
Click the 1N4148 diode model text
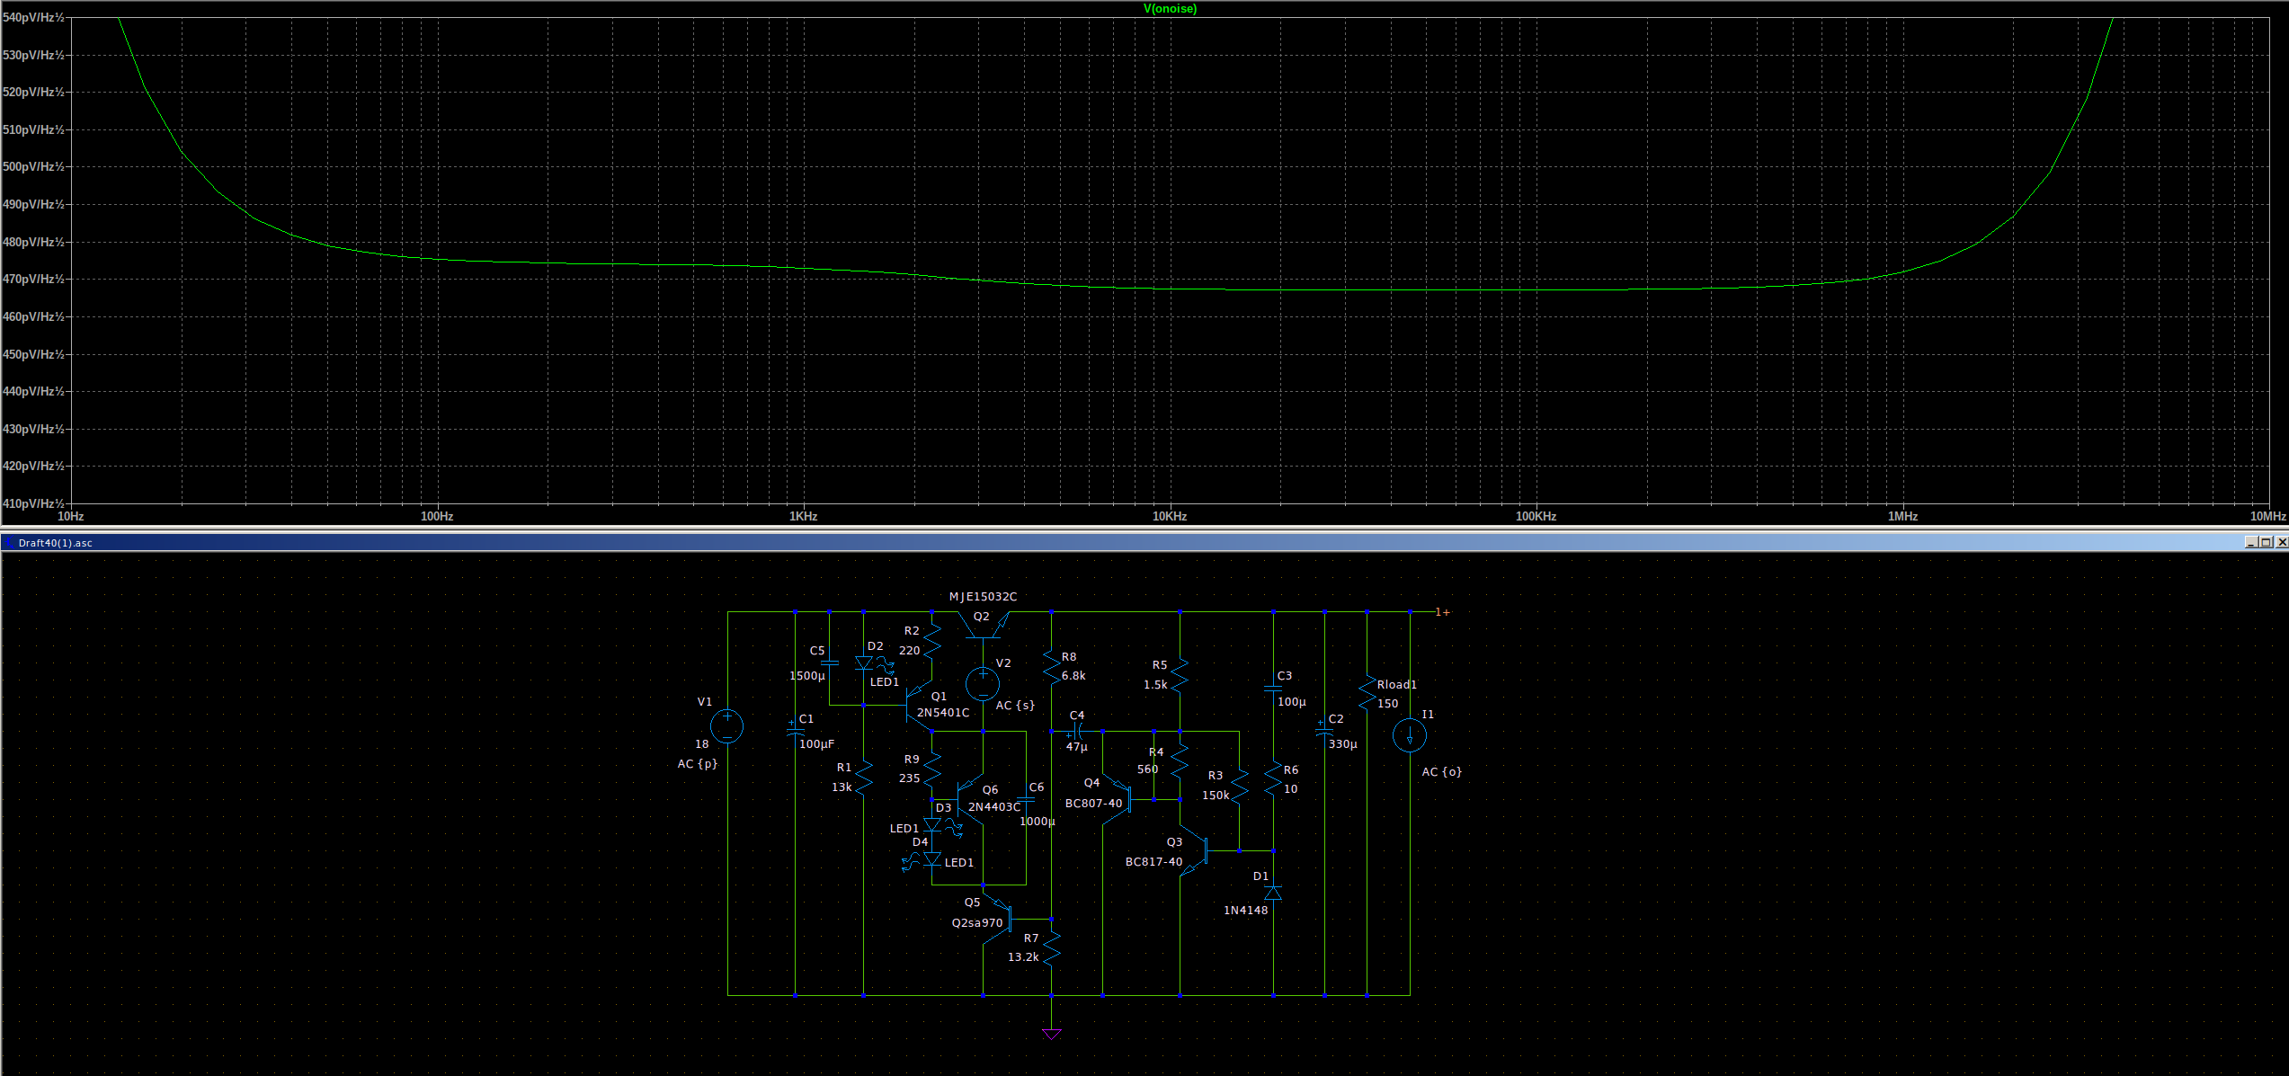pos(1246,911)
